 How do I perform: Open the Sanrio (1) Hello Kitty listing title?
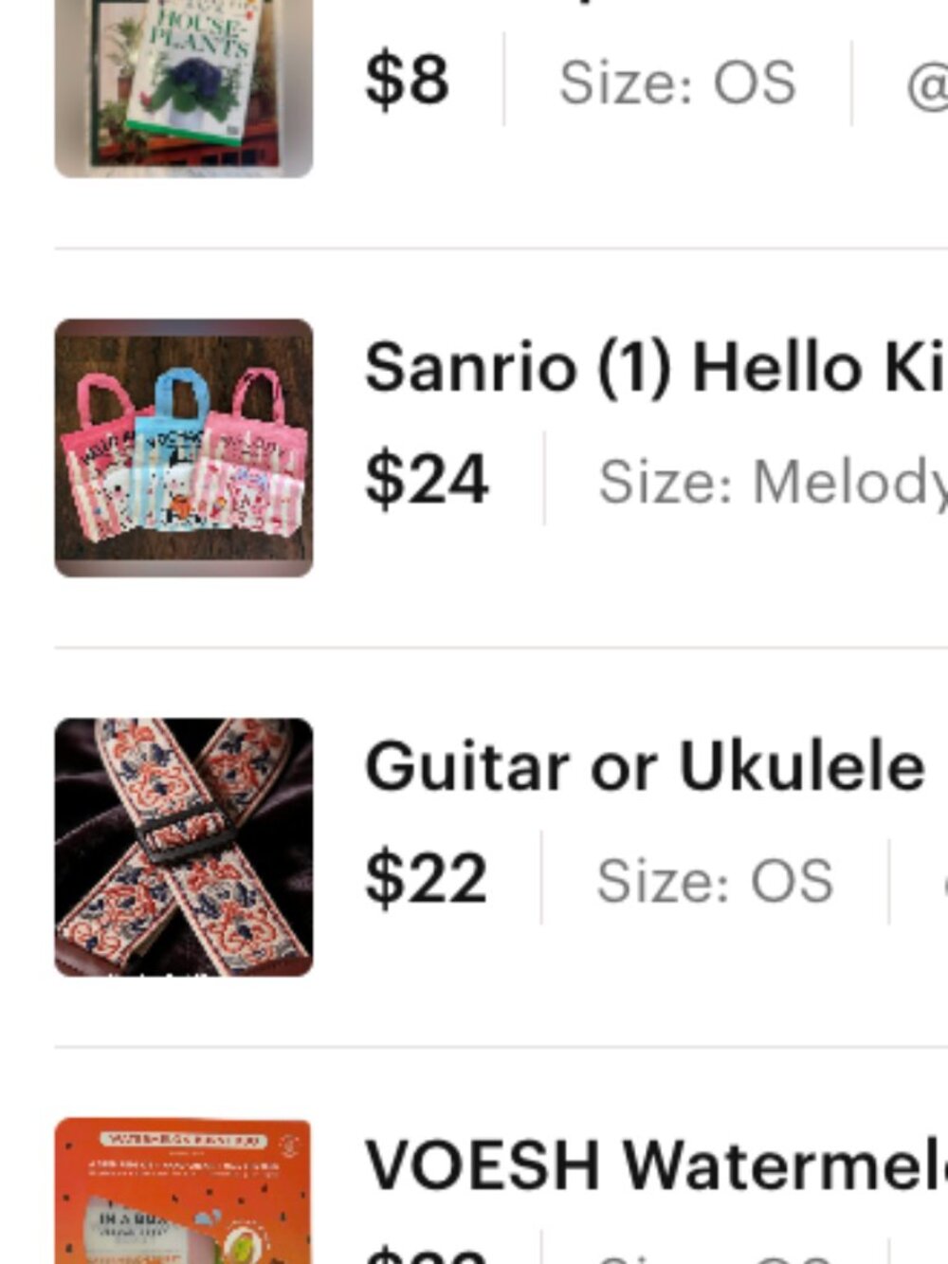point(654,367)
